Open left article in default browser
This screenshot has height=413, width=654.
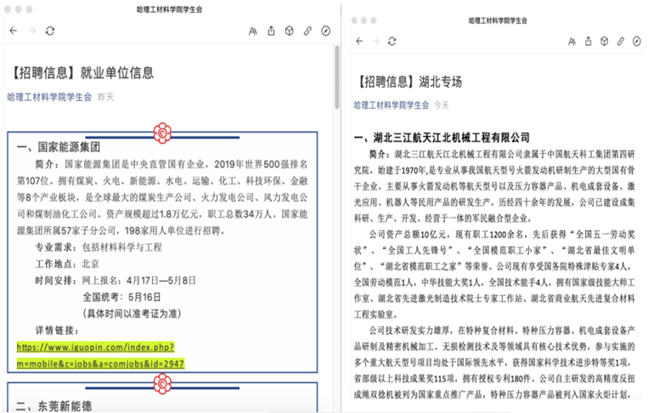coord(326,31)
